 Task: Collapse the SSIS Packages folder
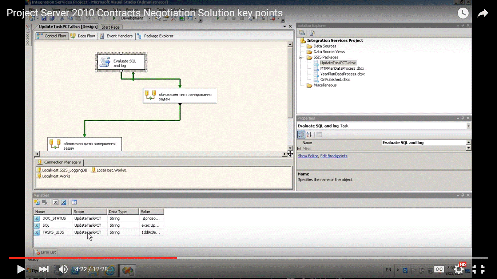point(301,57)
